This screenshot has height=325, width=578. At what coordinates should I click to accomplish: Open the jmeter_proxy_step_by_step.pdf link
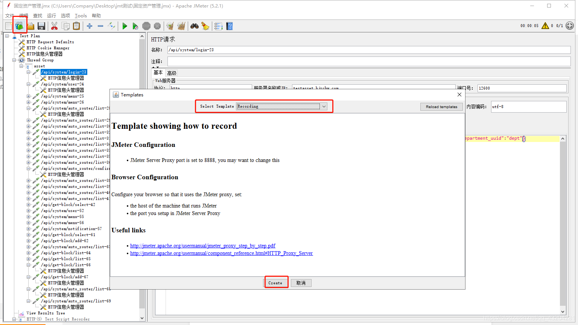tap(203, 246)
